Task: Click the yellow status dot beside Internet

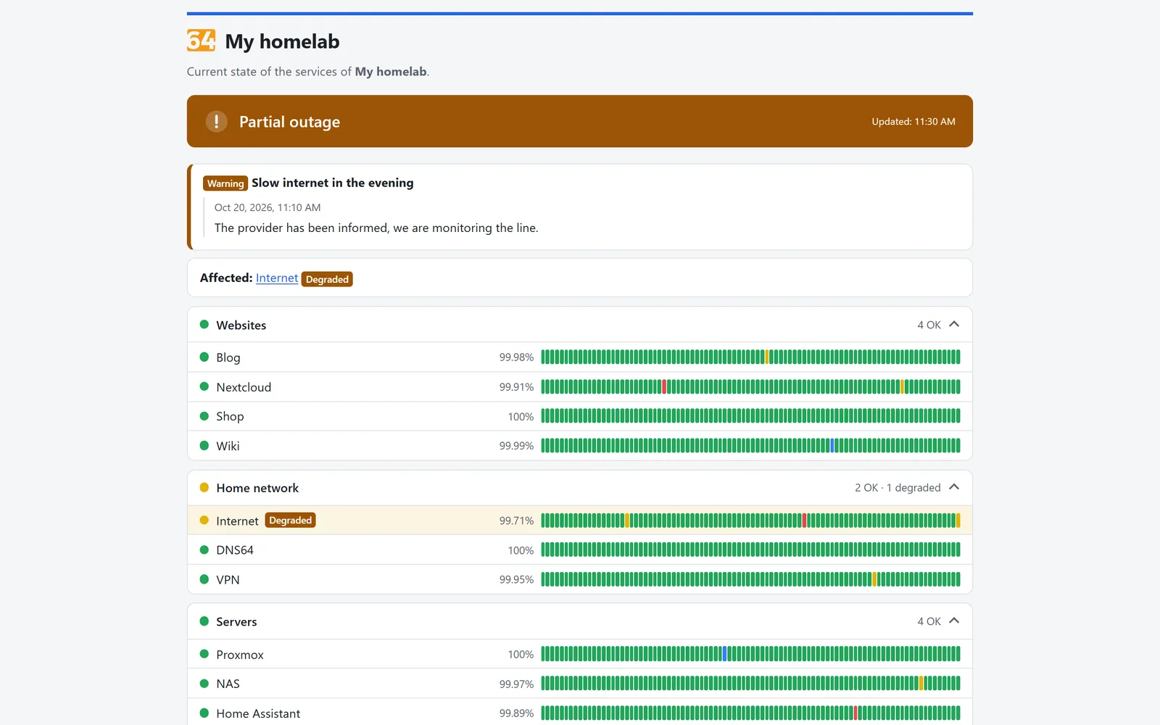Action: tap(204, 520)
